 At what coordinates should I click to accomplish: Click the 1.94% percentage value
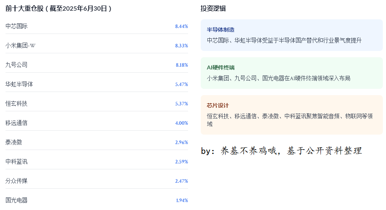point(182,201)
